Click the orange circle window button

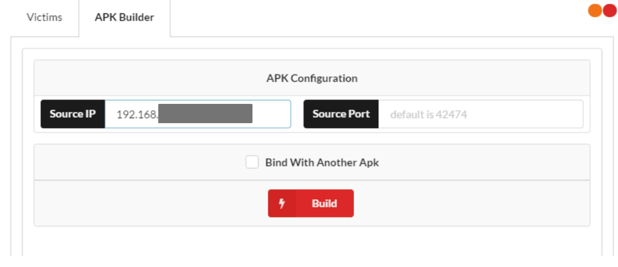(595, 10)
